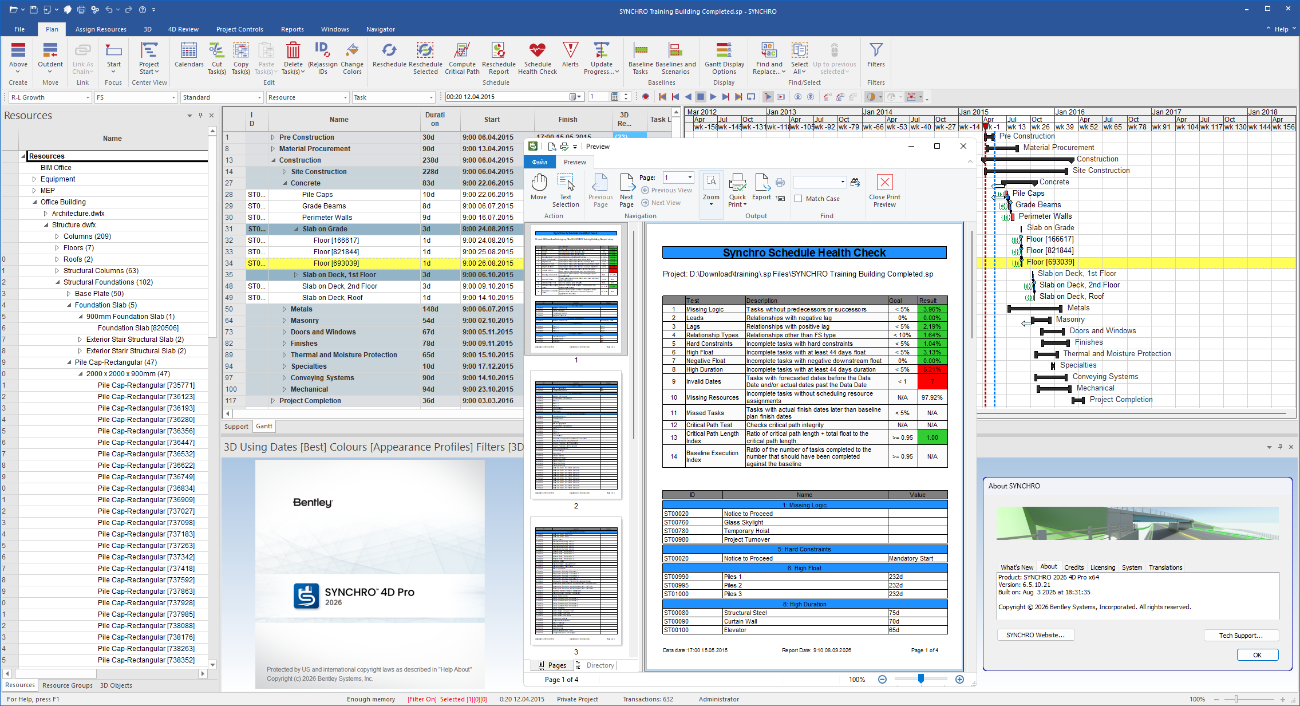Select page 2 thumbnail in Preview

click(576, 435)
